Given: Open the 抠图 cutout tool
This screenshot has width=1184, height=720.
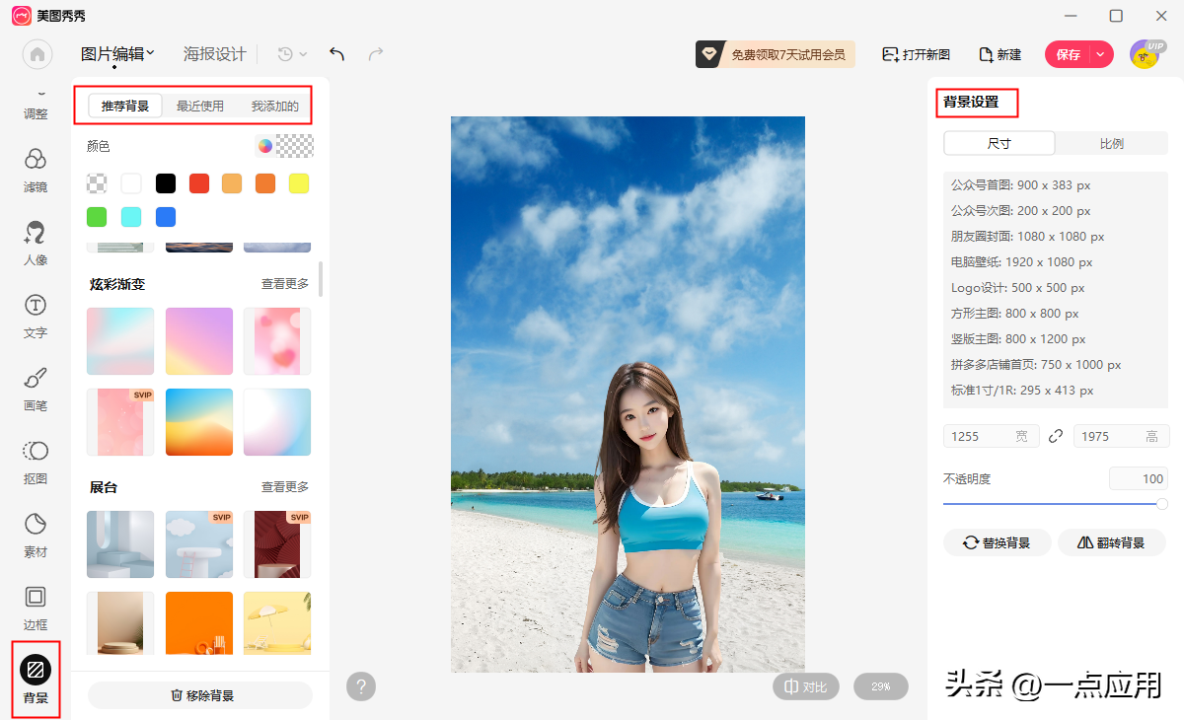Looking at the screenshot, I should pyautogui.click(x=36, y=462).
